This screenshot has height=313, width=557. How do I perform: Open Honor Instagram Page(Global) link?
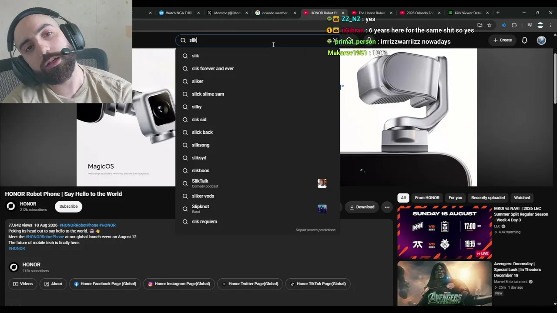point(179,284)
